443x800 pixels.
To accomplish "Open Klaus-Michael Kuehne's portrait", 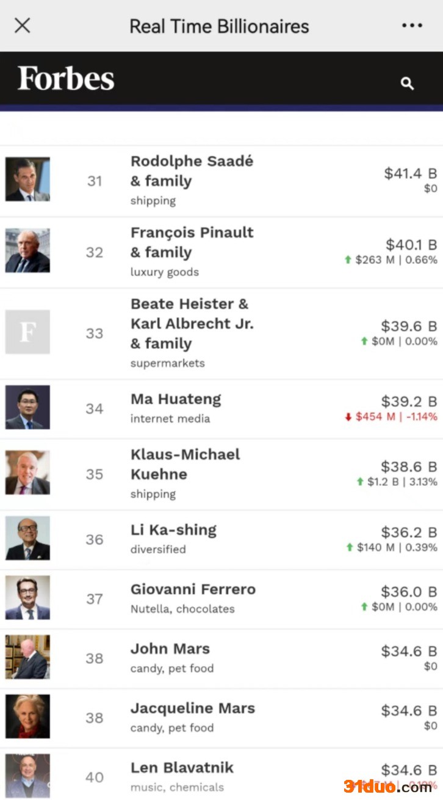I will click(x=27, y=473).
